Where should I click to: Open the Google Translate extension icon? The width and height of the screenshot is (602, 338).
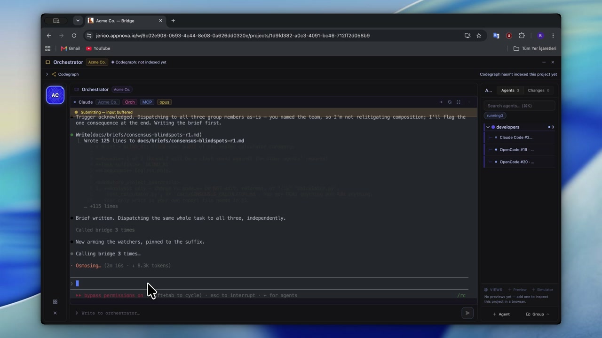(496, 35)
